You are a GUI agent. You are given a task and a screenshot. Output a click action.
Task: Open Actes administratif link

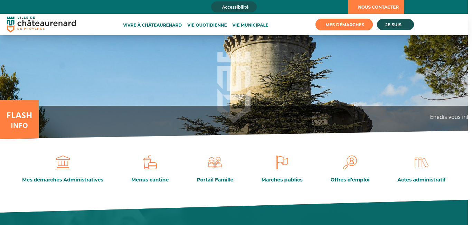(422, 180)
